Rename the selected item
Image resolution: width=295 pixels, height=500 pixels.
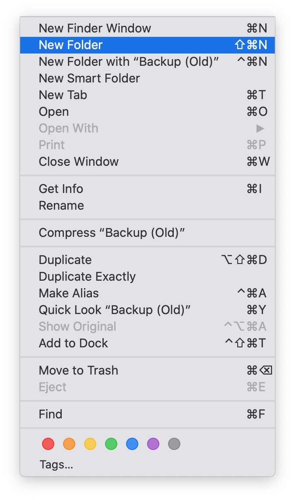(x=61, y=206)
